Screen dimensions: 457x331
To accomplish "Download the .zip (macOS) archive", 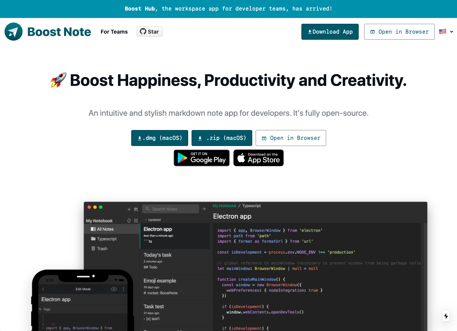I will coord(222,138).
